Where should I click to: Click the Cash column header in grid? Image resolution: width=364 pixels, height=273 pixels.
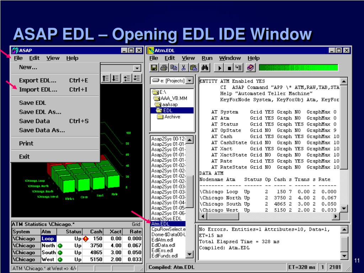(x=93, y=231)
